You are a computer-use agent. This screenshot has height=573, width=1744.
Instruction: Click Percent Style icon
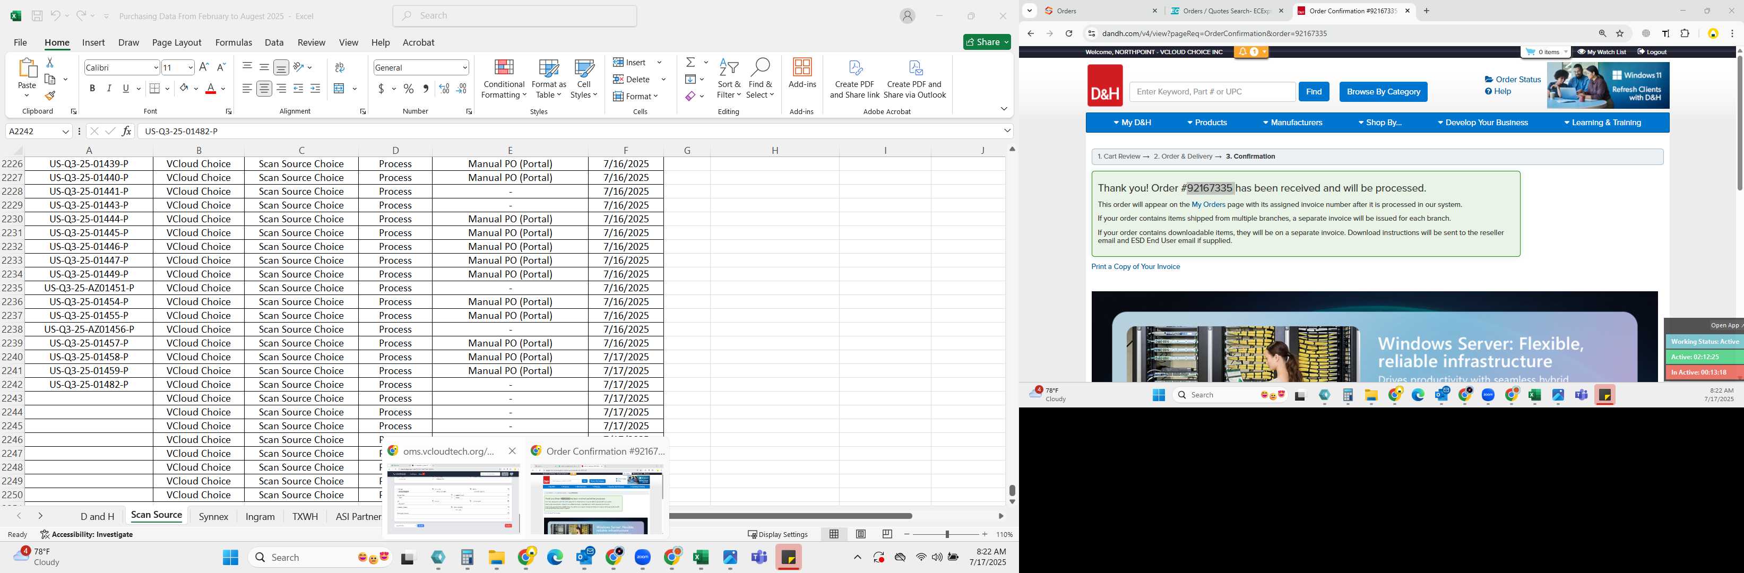pyautogui.click(x=408, y=89)
